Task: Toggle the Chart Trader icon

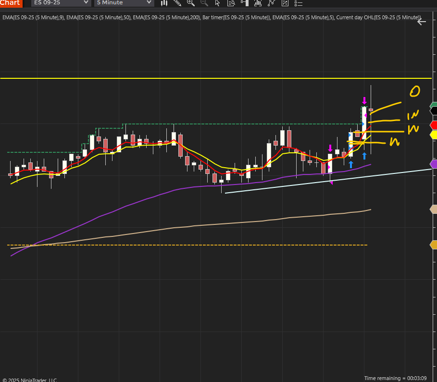Action: click(244, 3)
